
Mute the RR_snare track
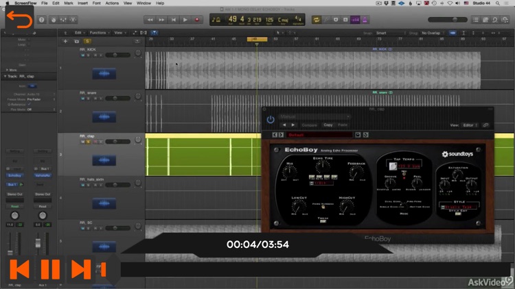click(x=83, y=99)
